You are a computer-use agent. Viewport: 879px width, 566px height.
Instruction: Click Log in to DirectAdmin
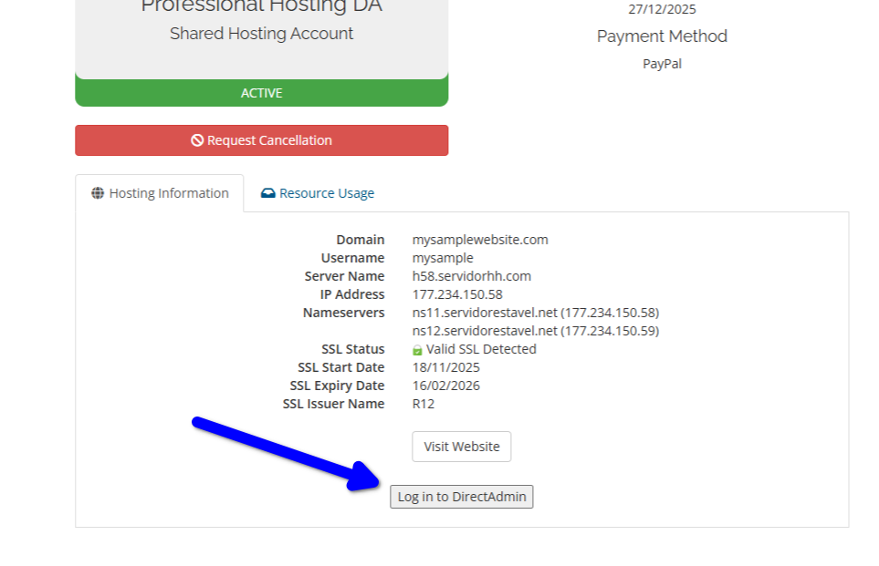pyautogui.click(x=461, y=496)
